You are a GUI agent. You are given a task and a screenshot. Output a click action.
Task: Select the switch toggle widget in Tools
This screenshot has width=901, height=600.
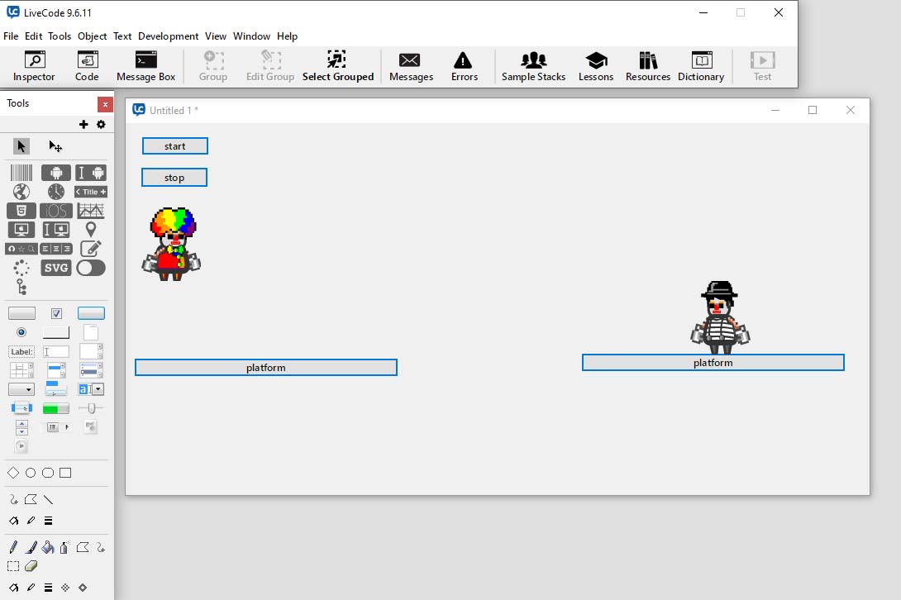[x=91, y=268]
